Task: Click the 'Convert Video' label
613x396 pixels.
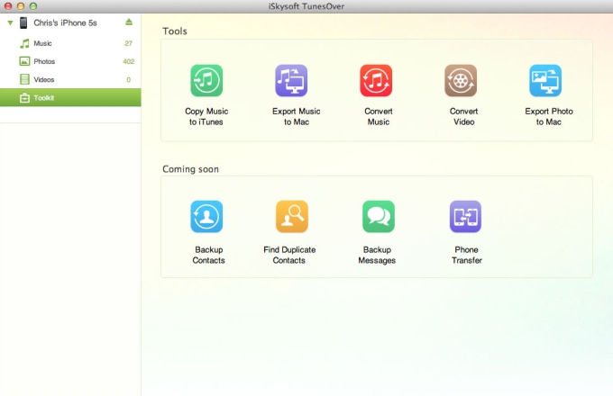Action: [x=463, y=117]
